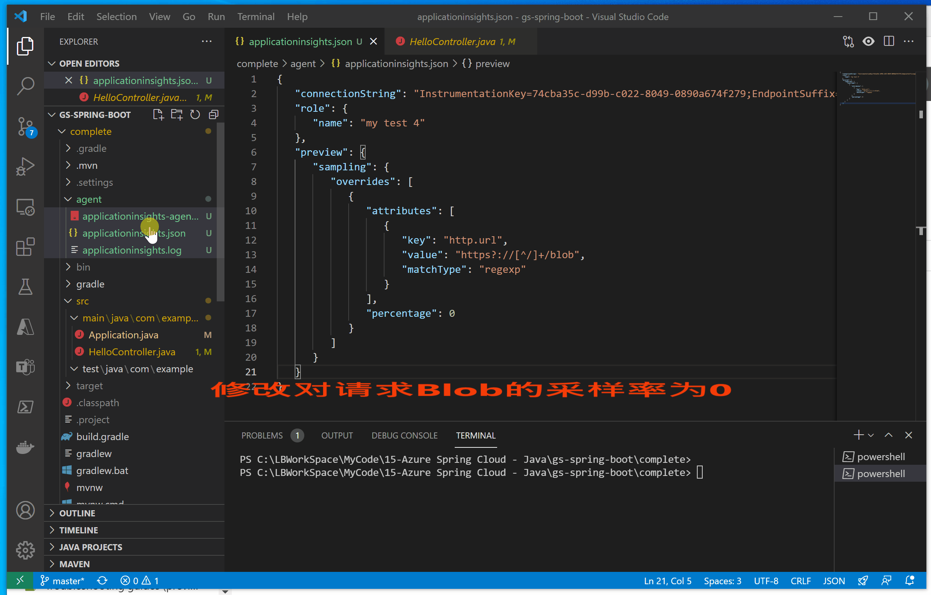931x595 pixels.
Task: Switch to HelloController.java editor tab
Action: click(x=452, y=41)
